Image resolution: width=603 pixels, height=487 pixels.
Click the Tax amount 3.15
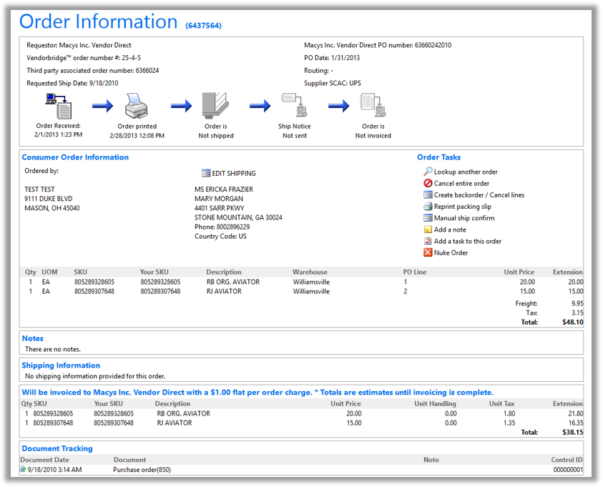577,313
